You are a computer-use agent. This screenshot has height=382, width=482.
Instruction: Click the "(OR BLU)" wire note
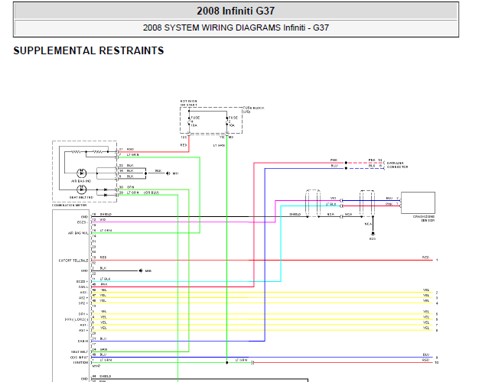[151, 193]
